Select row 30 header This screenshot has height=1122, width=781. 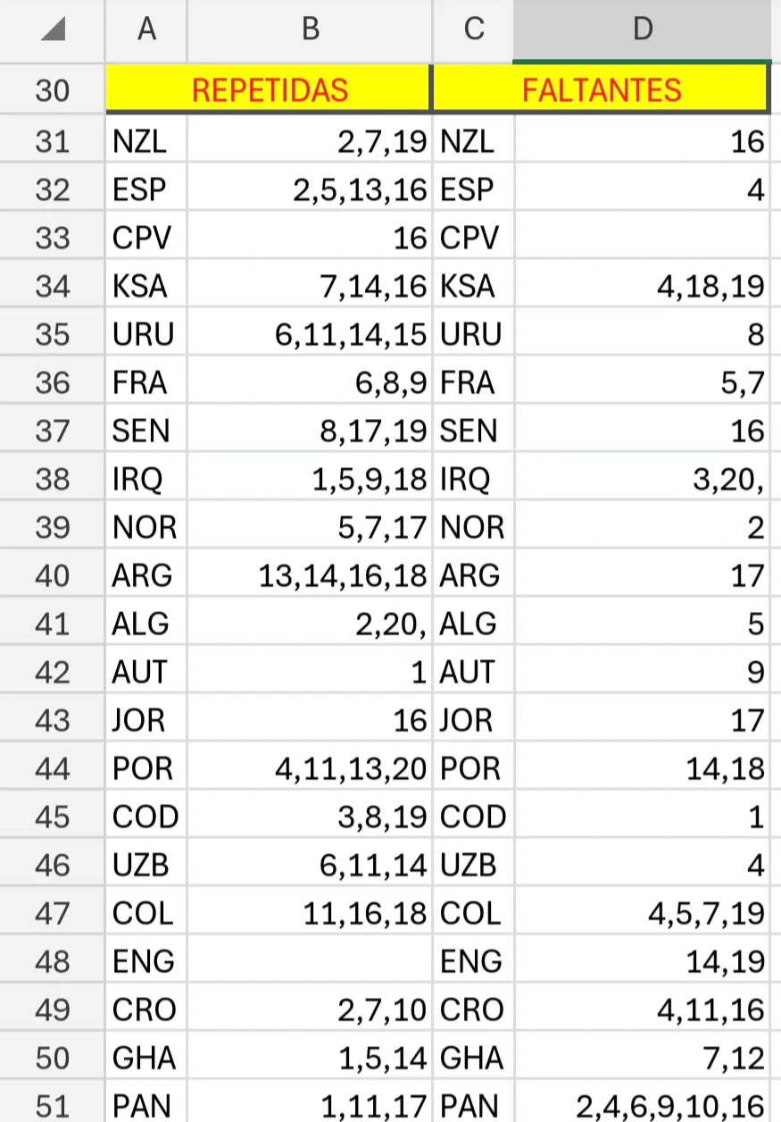(52, 89)
